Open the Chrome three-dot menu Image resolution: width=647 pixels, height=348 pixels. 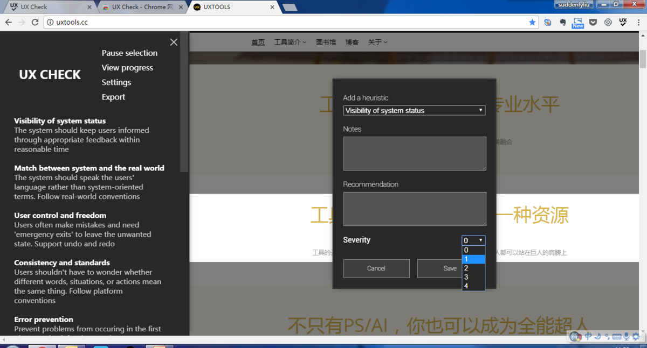638,22
